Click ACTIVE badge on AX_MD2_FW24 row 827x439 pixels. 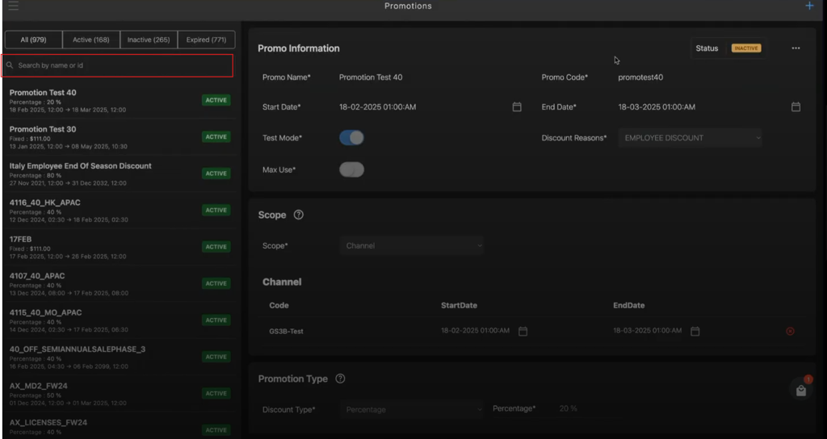(216, 393)
